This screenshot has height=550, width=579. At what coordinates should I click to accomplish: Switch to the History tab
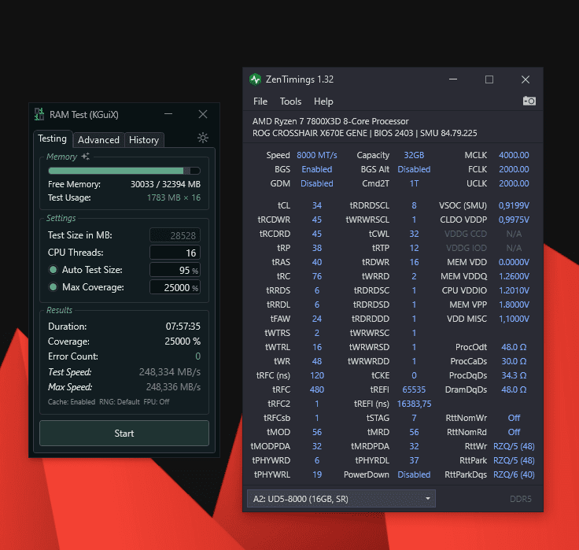pyautogui.click(x=144, y=140)
